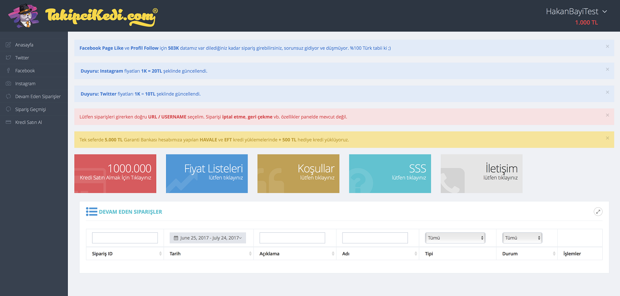Open Sipariş Geçmişi in sidebar
This screenshot has width=620, height=296.
34,109
